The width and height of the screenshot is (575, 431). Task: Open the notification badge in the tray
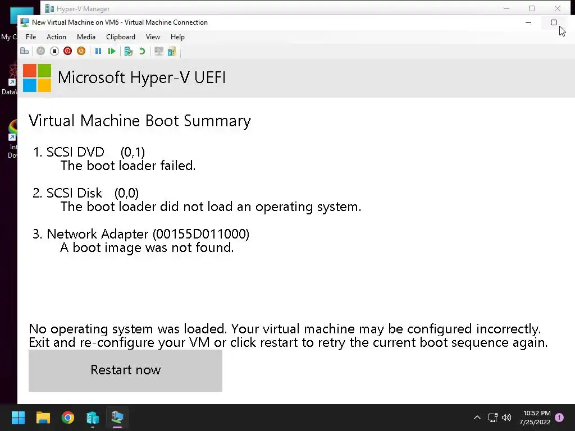pos(559,418)
